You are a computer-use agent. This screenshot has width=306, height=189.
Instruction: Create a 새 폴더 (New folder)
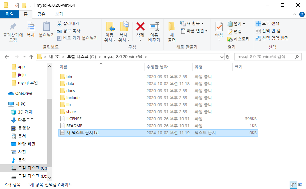coord(172,32)
